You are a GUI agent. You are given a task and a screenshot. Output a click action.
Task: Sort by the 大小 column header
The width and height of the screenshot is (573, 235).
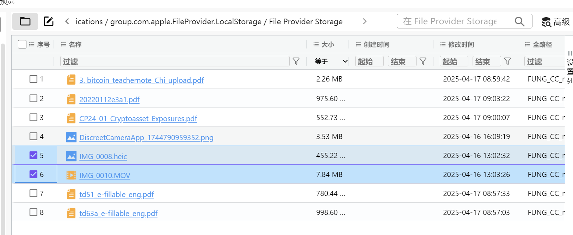click(x=328, y=45)
